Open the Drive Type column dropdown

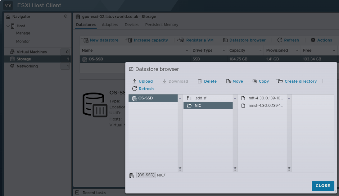click(x=224, y=50)
